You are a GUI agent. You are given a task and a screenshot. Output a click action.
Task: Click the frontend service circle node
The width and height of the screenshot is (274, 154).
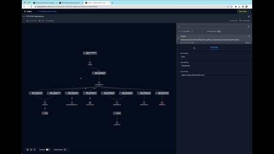point(90,63)
